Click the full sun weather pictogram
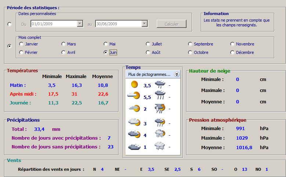The image size is (286, 177). (134, 85)
